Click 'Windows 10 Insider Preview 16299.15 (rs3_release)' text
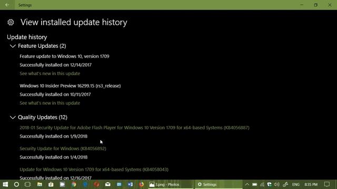Screen dimensions: 337x189 (x=70, y=86)
